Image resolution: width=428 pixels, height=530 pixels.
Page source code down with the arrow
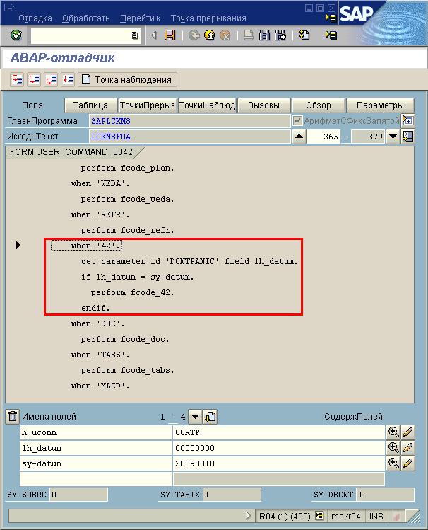point(393,137)
